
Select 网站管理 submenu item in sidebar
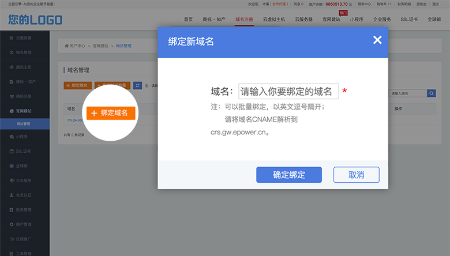pyautogui.click(x=24, y=124)
